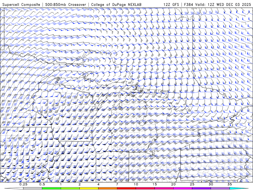Screen dimensions: 253x190
Task: Click the "7" color scale label
Action: pos(117,184)
